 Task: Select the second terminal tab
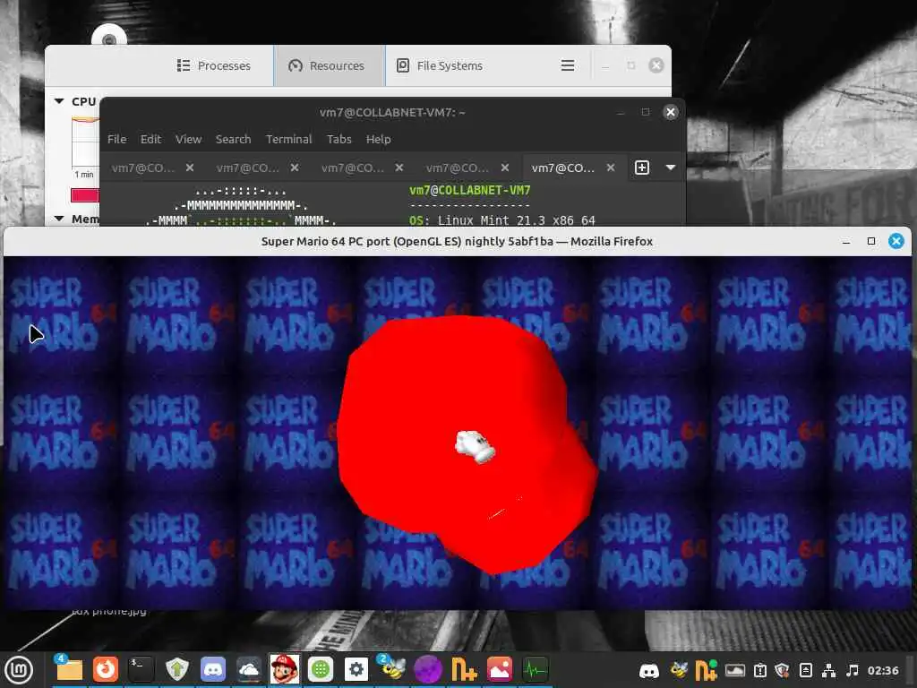coord(247,168)
